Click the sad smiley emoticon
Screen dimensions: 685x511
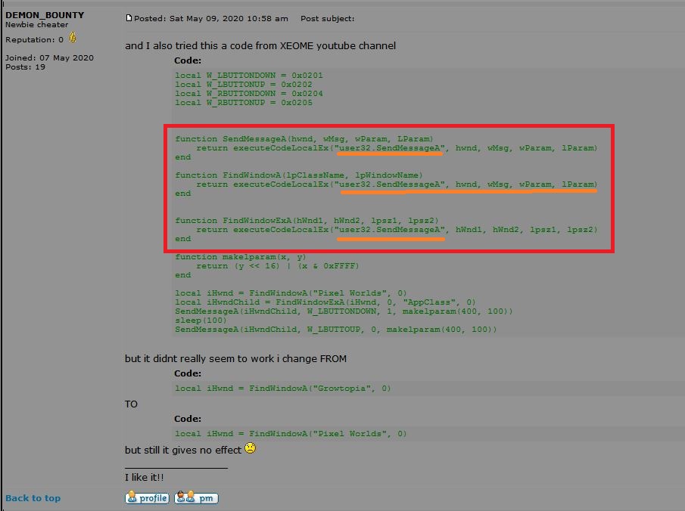pyautogui.click(x=251, y=449)
